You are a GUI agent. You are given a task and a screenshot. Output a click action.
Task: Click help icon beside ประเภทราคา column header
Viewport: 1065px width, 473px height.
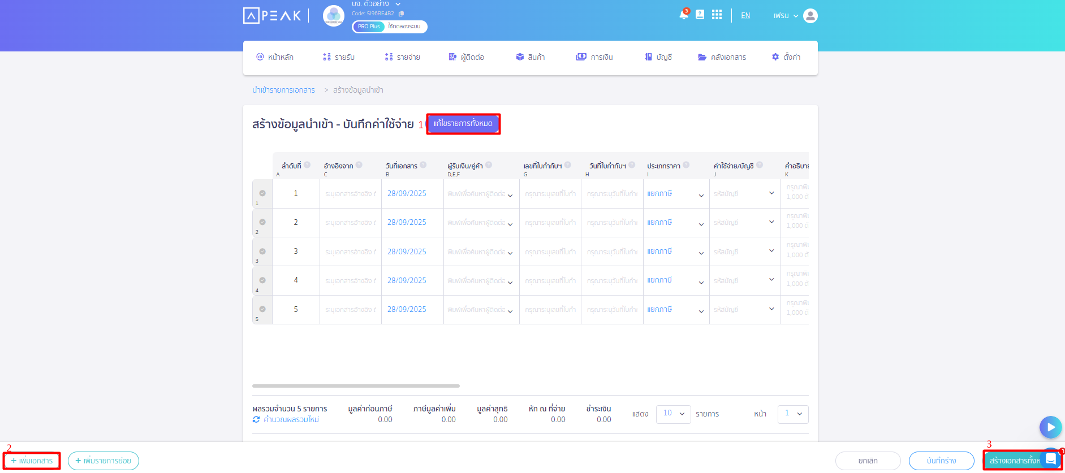tap(686, 165)
